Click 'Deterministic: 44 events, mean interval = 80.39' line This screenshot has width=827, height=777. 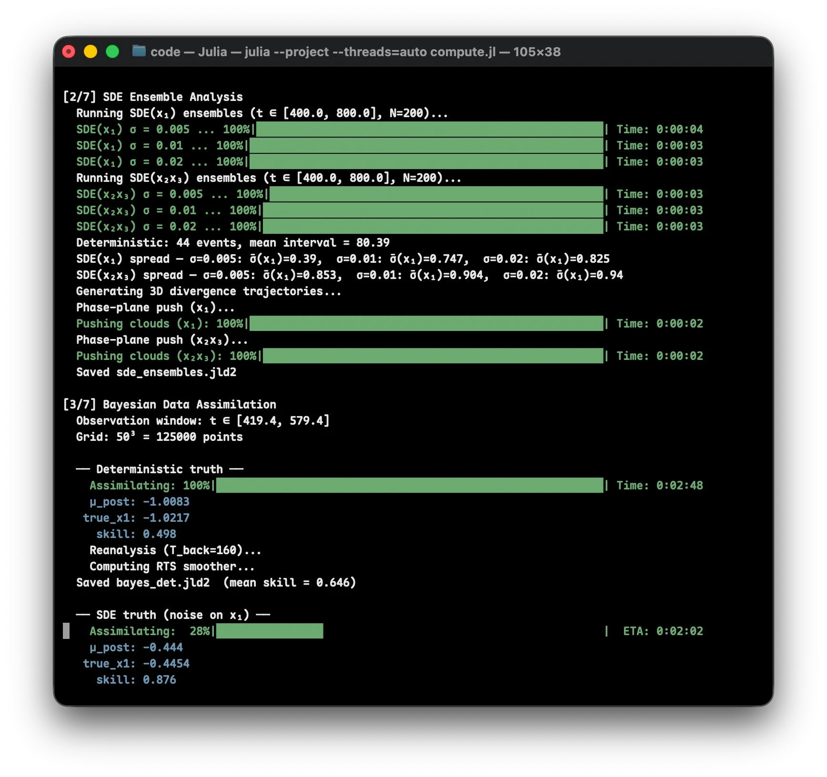pos(233,243)
